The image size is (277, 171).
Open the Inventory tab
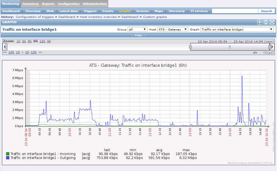tap(30, 4)
